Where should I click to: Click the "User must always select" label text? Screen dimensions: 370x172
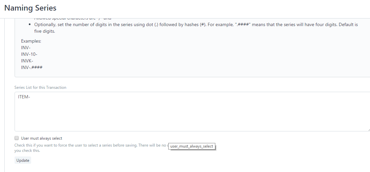click(41, 138)
